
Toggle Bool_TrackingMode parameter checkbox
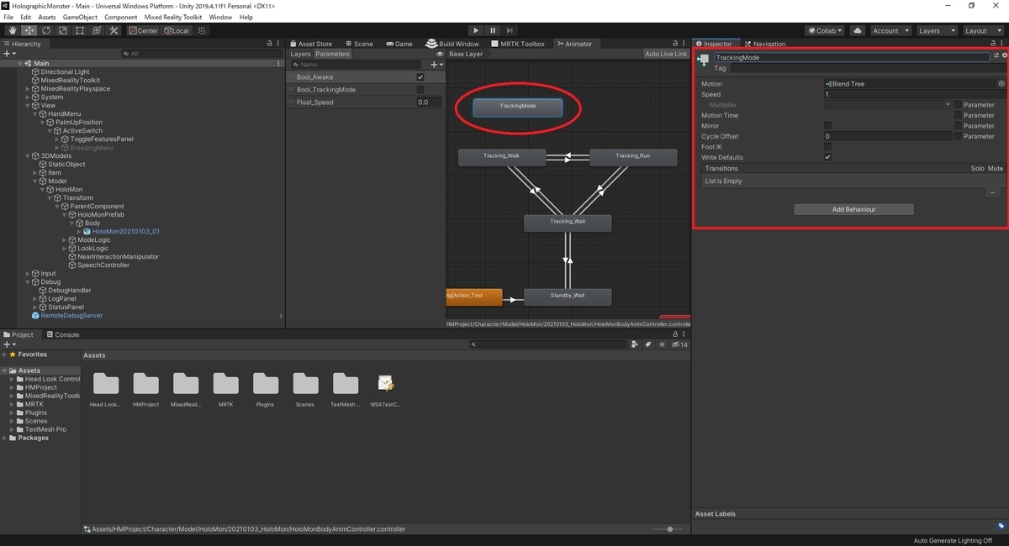(420, 90)
